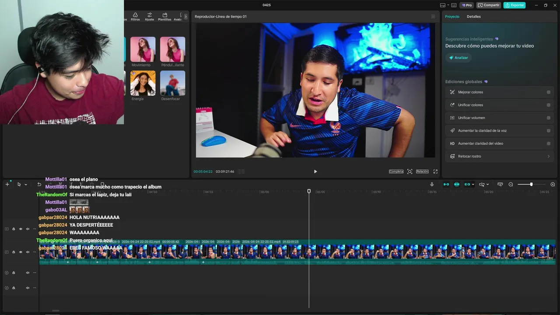
Task: Toggle main track magnet icon
Action: click(x=446, y=184)
